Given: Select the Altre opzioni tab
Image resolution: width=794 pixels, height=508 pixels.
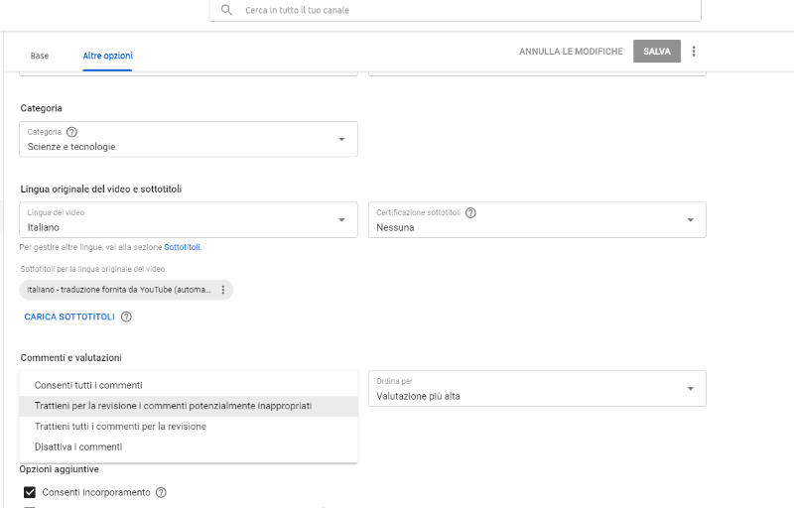Looking at the screenshot, I should point(107,56).
